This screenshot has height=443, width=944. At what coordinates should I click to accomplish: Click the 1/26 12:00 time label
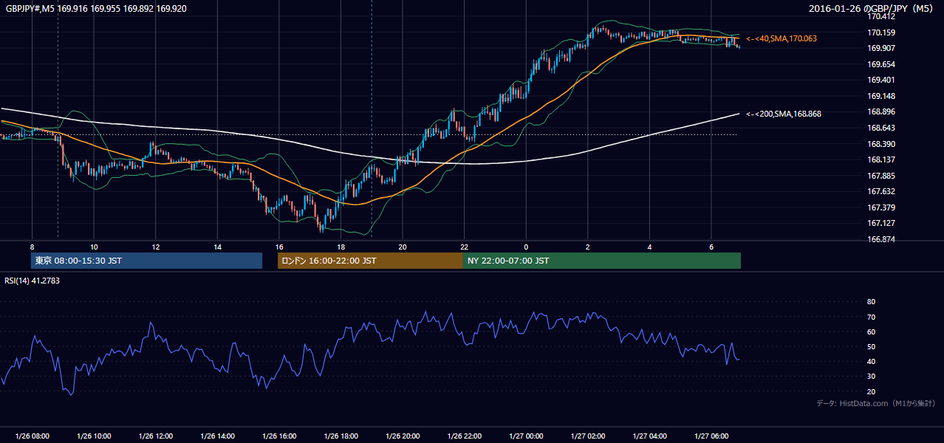click(155, 436)
